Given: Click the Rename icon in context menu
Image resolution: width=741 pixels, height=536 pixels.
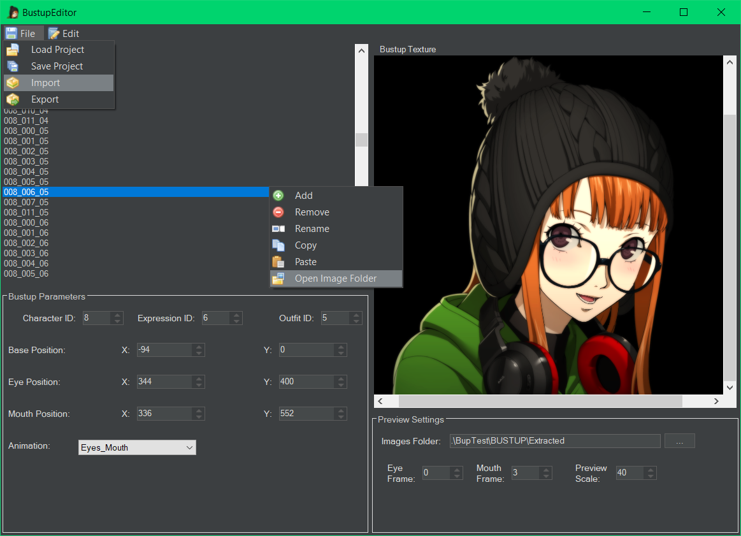Looking at the screenshot, I should point(278,229).
